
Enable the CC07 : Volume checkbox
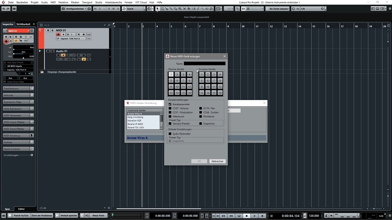(x=170, y=108)
